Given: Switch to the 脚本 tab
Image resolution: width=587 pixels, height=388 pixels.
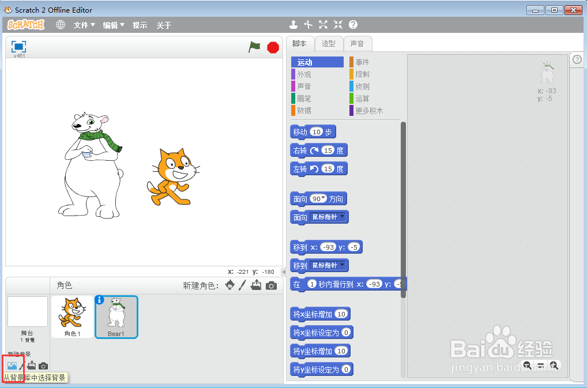Looking at the screenshot, I should click(299, 44).
